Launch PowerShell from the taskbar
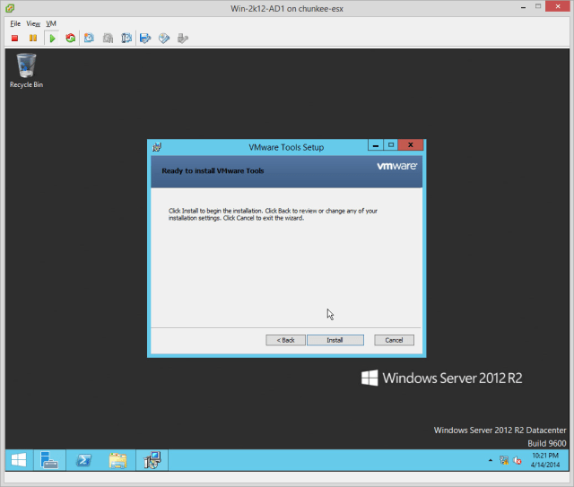The width and height of the screenshot is (574, 487). click(83, 460)
